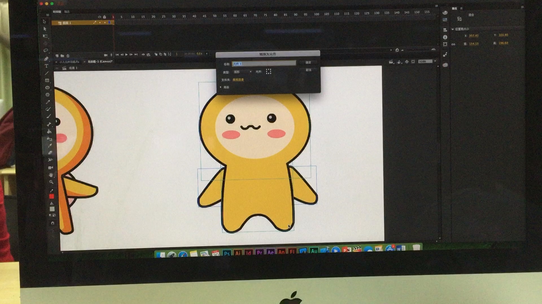Screen dimensions: 542x304
Task: Choose registration point in alignment grid
Action: (x=268, y=71)
